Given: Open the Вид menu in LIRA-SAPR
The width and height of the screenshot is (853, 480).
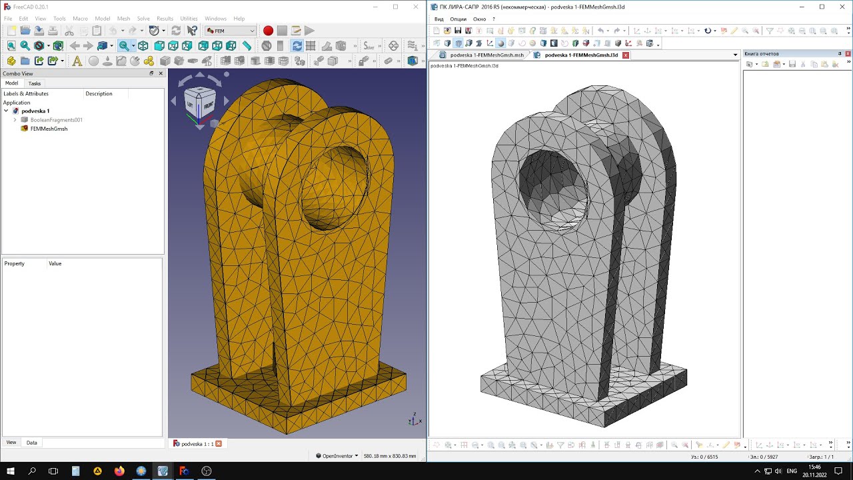Looking at the screenshot, I should tap(439, 19).
